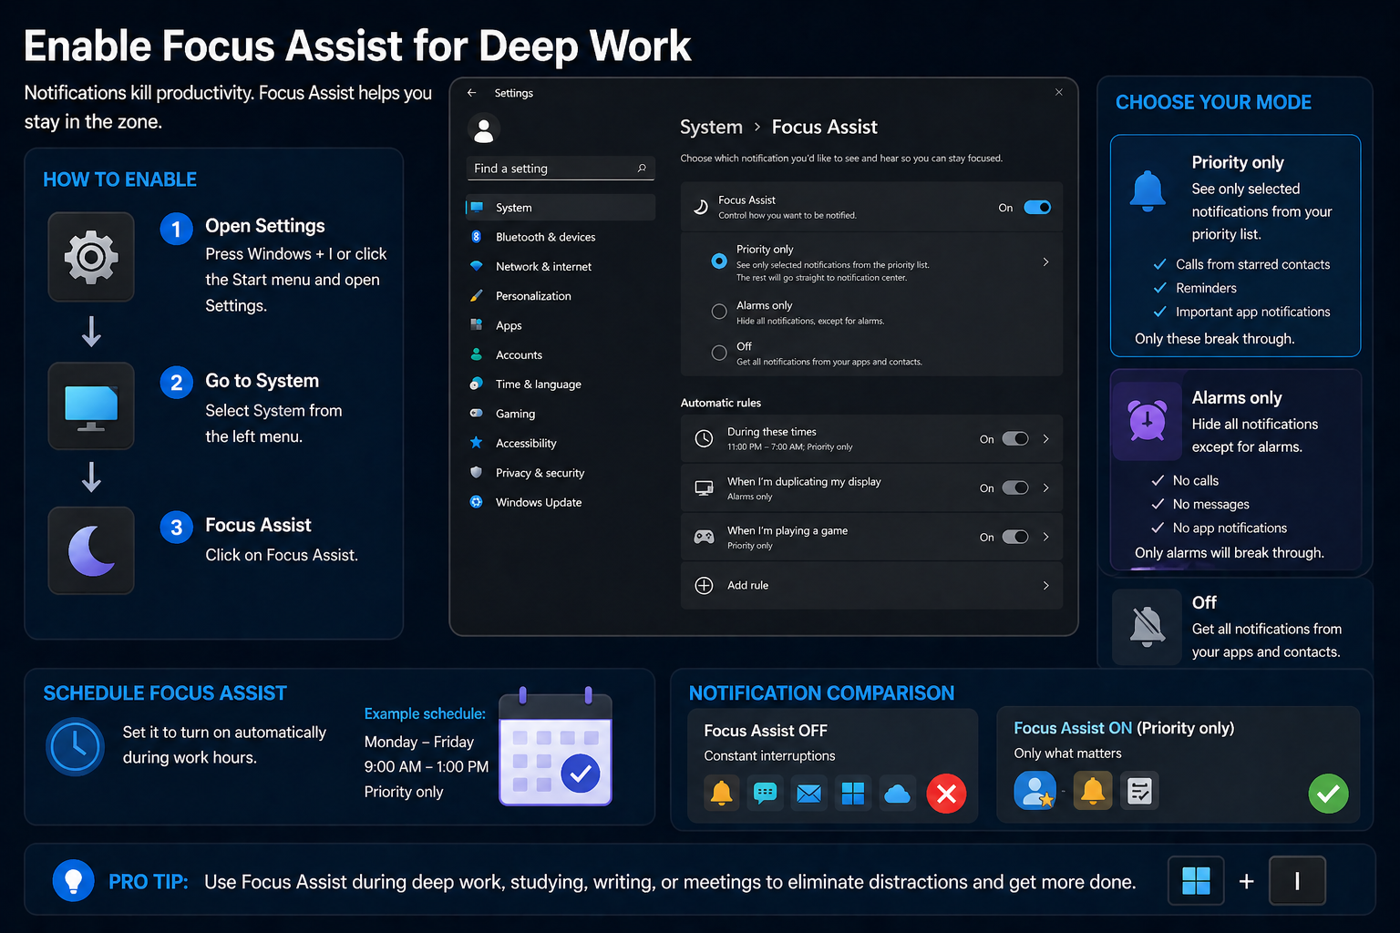Screen dimensions: 1400x933
Task: Click the chat bubble icon under Focus Assist OFF
Action: [765, 794]
